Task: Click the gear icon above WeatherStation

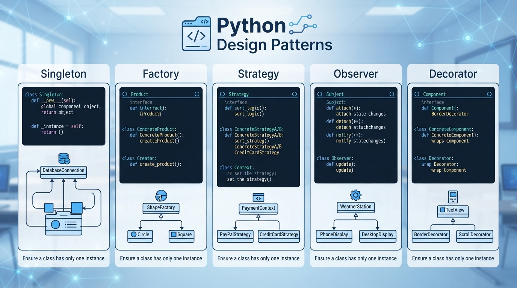Action: [355, 195]
